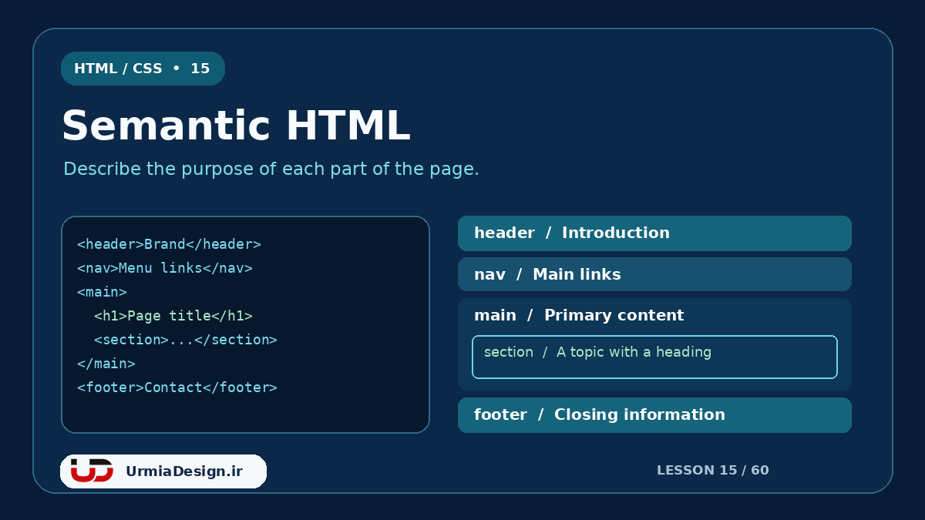Select the footer / Closing information bar
Viewport: 925px width, 520px height.
pos(654,415)
